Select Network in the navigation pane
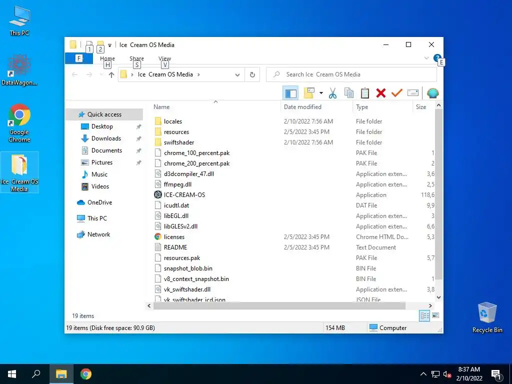This screenshot has width=512, height=384. coord(98,234)
